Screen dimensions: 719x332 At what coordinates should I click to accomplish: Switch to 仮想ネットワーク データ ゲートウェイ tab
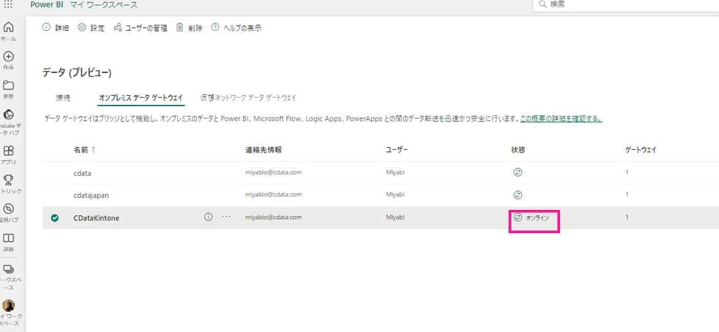coord(248,98)
